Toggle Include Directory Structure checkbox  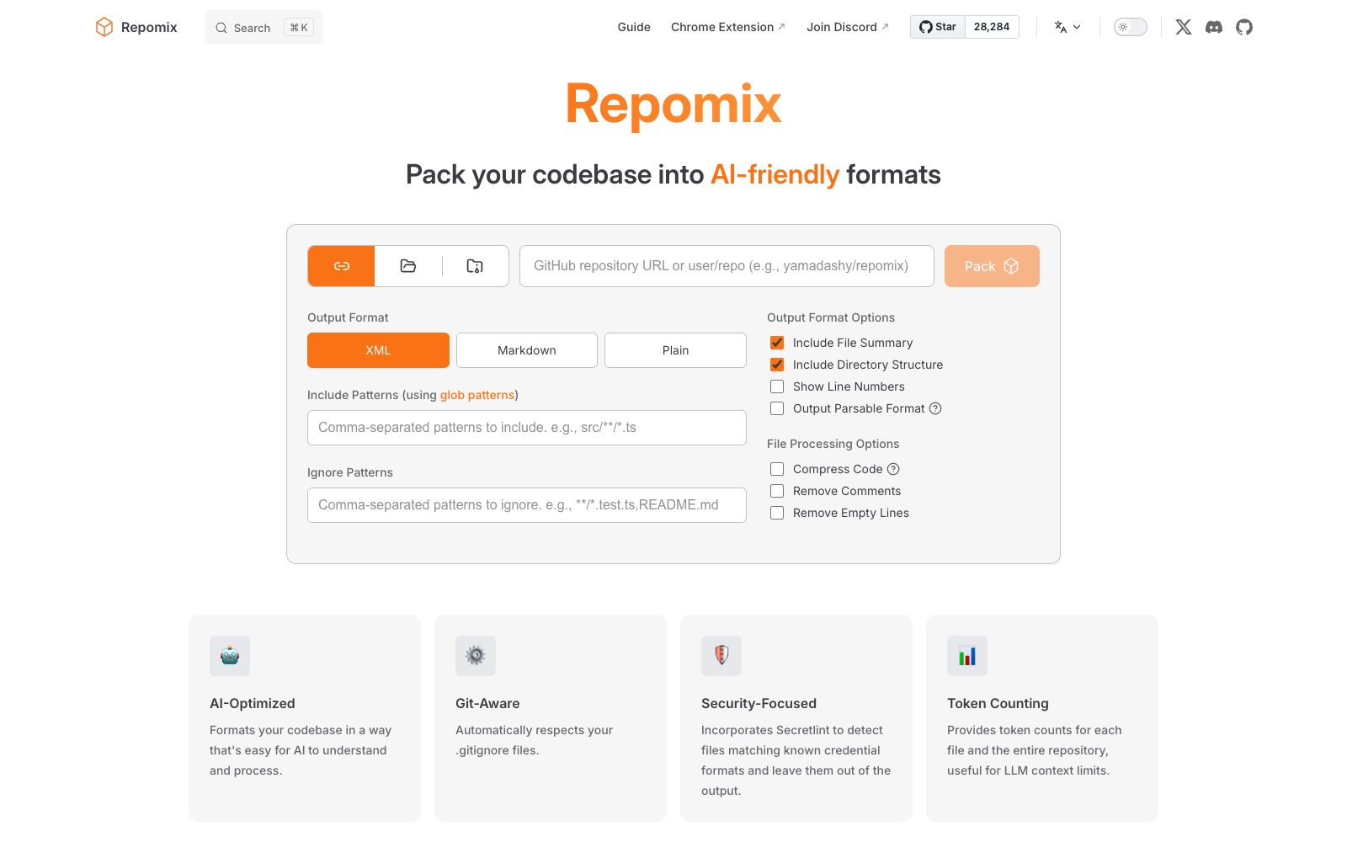pos(777,365)
